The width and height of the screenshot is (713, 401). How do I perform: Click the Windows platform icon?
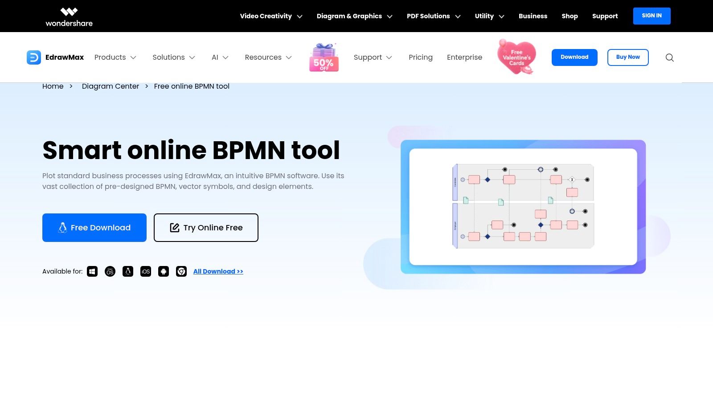92,271
